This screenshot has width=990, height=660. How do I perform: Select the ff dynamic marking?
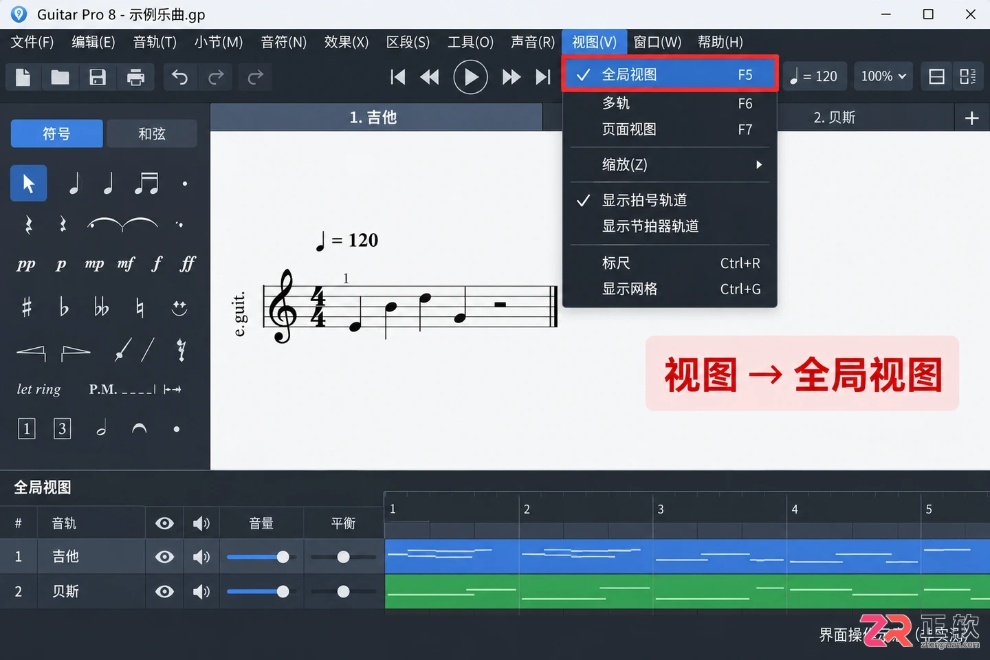tap(187, 264)
